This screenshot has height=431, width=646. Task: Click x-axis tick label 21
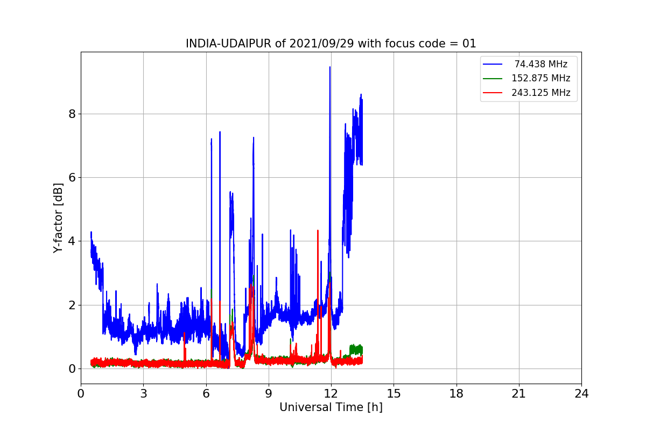[x=519, y=394]
